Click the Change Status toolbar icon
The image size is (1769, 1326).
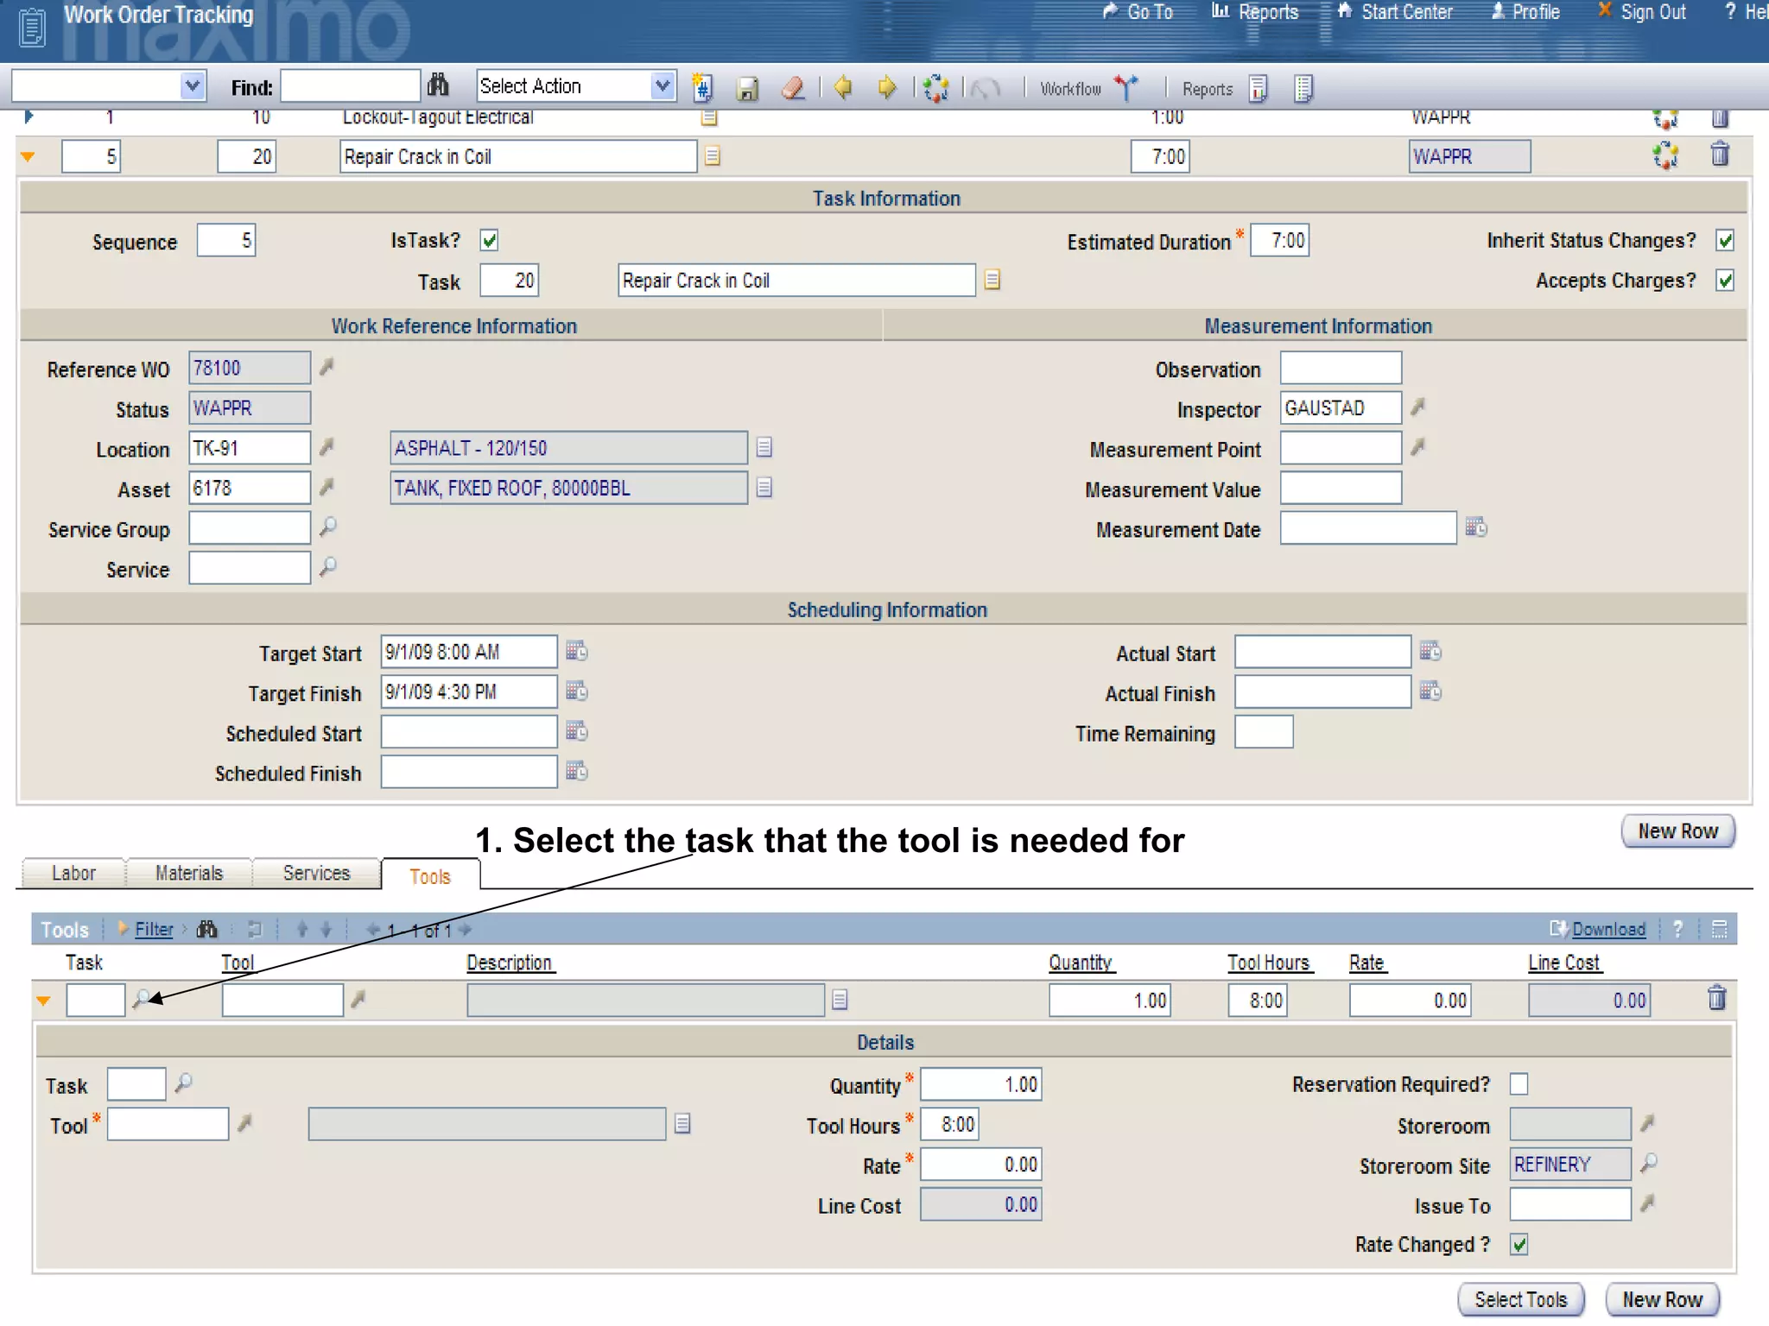click(935, 88)
